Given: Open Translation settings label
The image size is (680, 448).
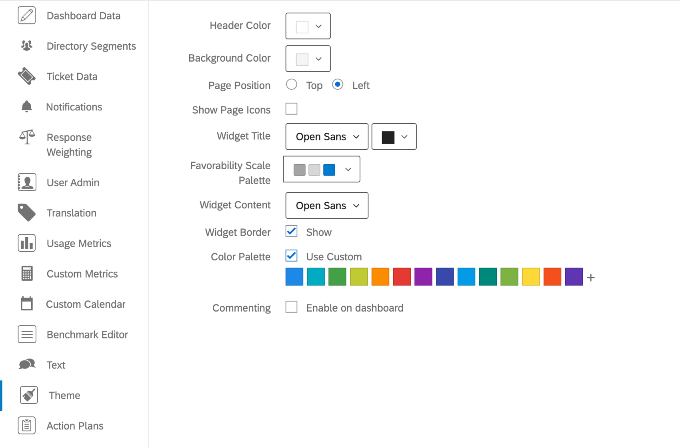Looking at the screenshot, I should coord(72,213).
